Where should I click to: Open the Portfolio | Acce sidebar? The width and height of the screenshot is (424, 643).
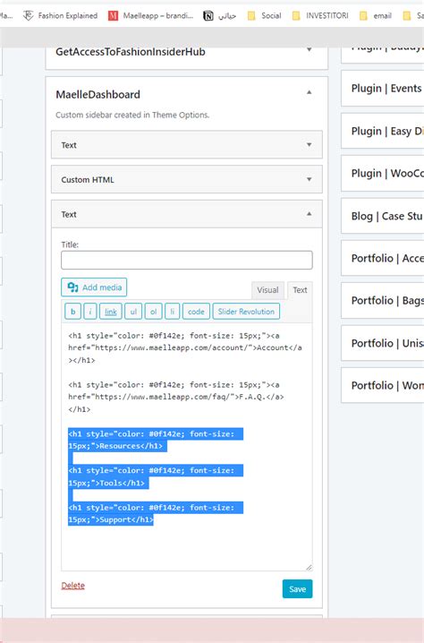[383, 258]
